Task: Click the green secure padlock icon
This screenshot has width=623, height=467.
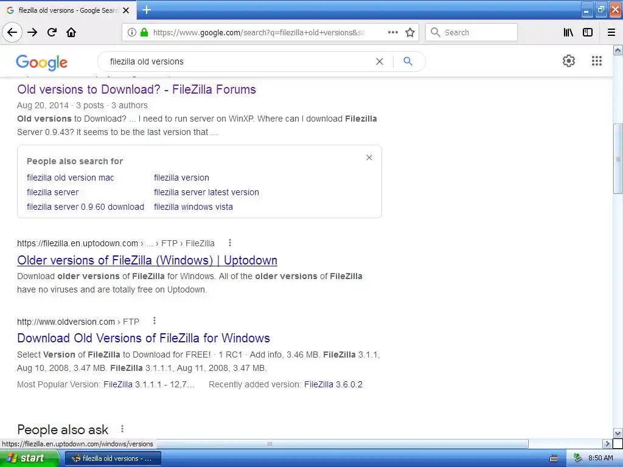Action: click(144, 33)
